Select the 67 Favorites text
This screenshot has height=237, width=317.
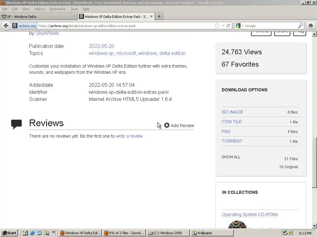[x=240, y=64]
